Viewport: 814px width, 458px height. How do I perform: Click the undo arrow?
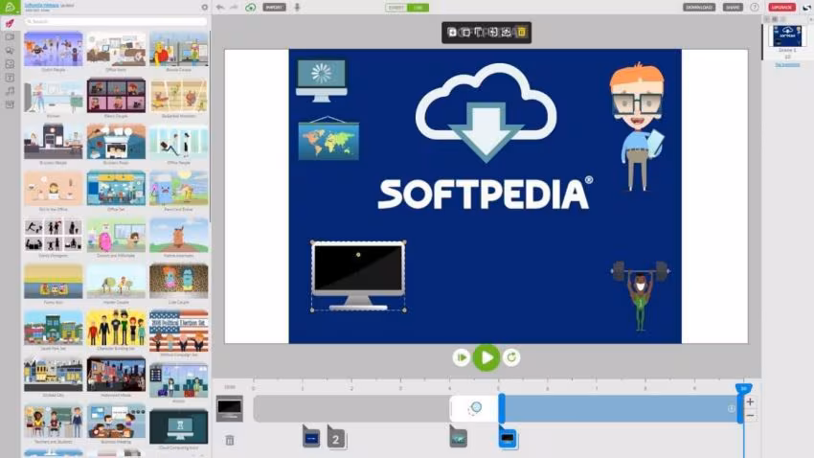pos(220,8)
